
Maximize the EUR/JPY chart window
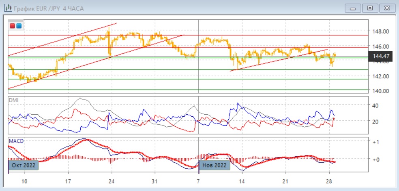pos(370,8)
